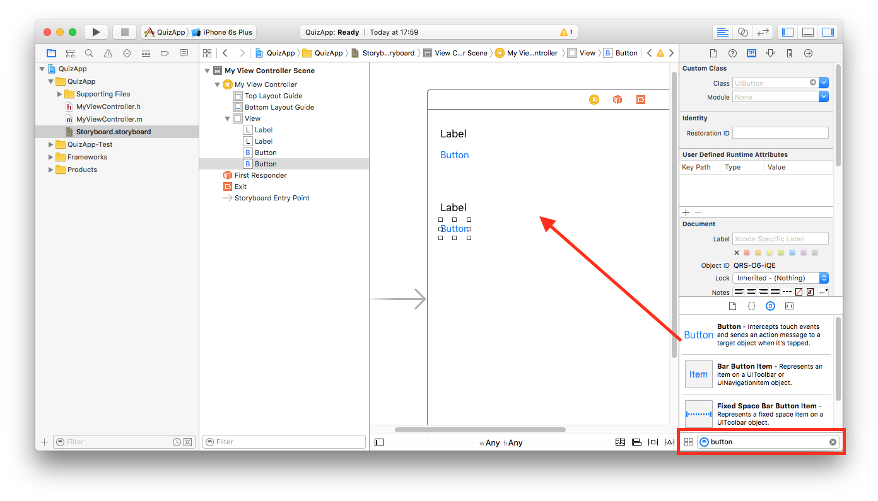Click the View Controller dock icon
Viewport: 878px width, 501px height.
tap(594, 100)
